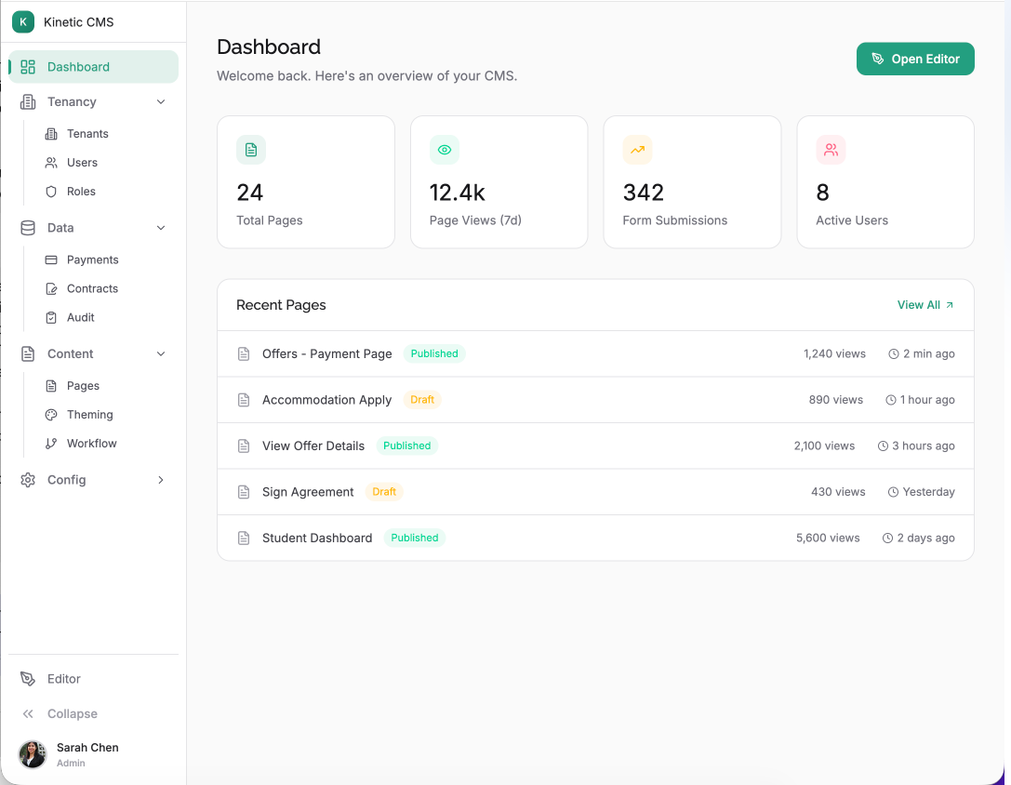Click the Users people icon in sidebar
Screen dimensions: 1011x785
(51, 163)
